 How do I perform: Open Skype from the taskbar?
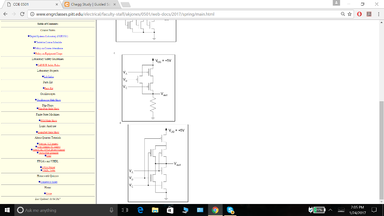click(230, 210)
